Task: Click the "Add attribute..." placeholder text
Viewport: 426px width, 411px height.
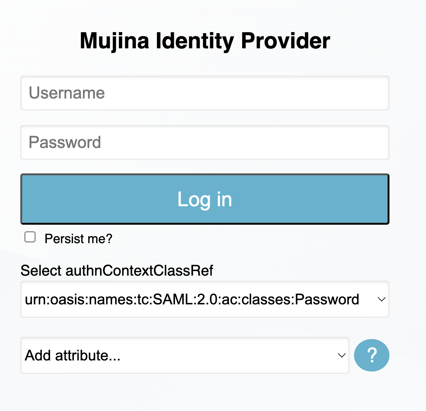Action: [73, 356]
